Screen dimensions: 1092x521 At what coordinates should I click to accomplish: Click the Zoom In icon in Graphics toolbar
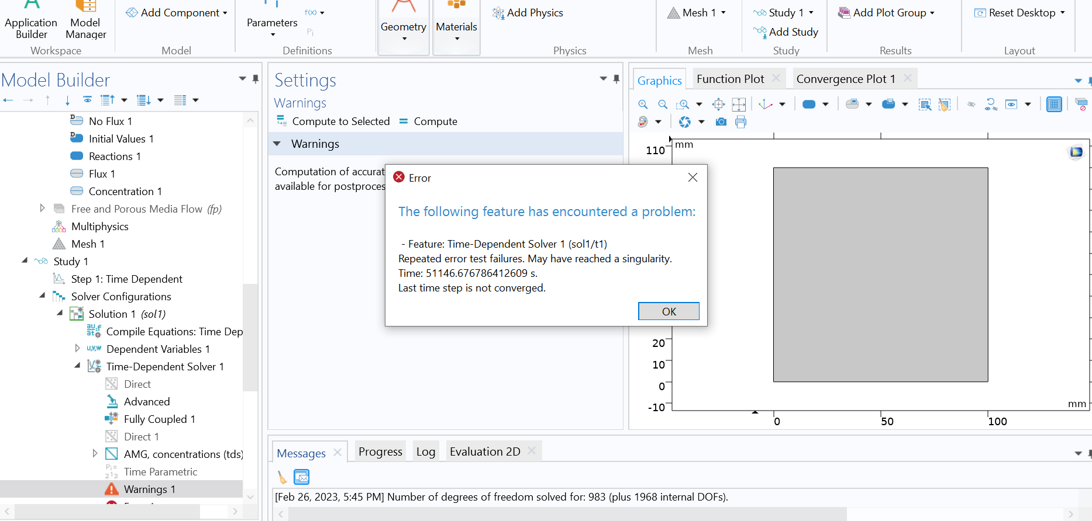pos(643,105)
